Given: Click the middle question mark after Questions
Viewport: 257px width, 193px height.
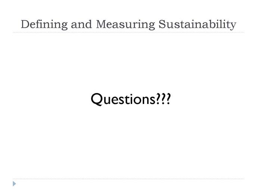Looking at the screenshot, I should (x=163, y=99).
